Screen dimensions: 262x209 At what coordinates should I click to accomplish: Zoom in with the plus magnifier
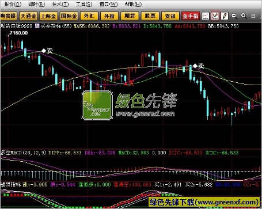[x=244, y=16]
